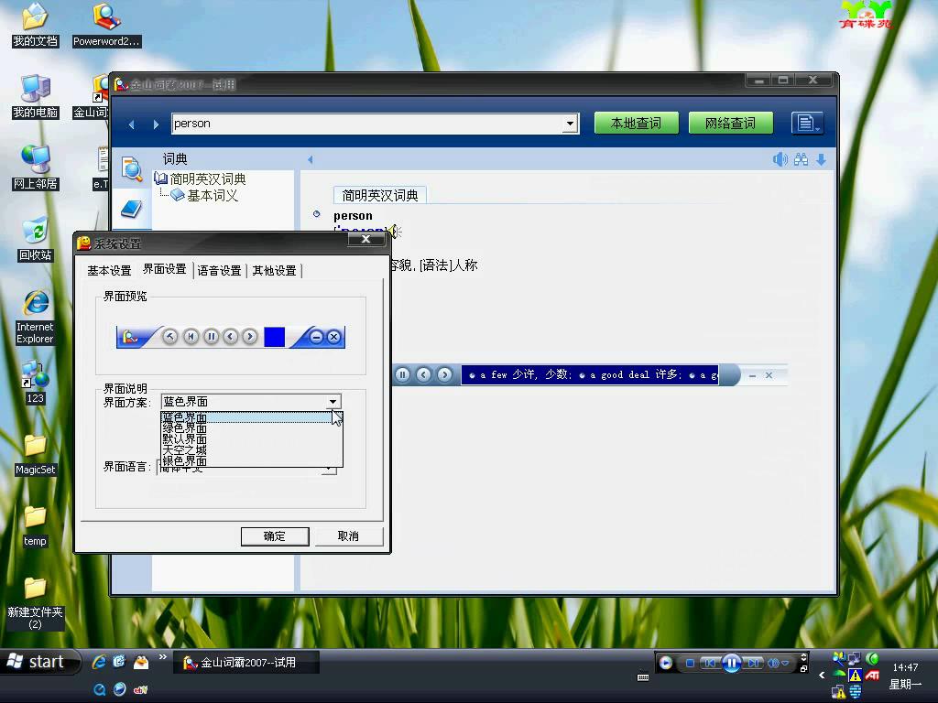The image size is (938, 703).
Task: Launch QQ penguin from quick launch
Action: pyautogui.click(x=140, y=662)
